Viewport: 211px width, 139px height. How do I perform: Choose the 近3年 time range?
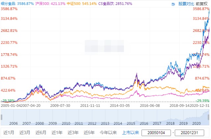point(73,133)
